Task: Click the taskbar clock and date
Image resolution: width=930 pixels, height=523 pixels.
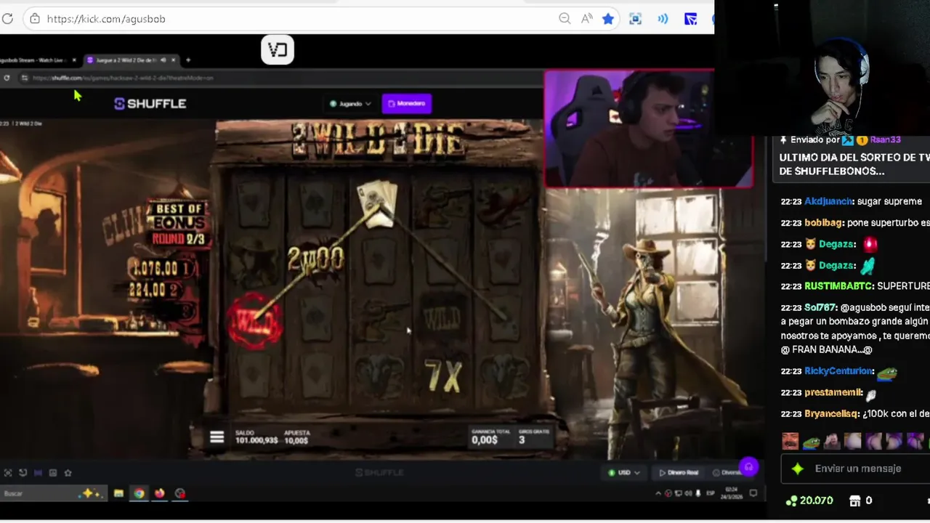Action: tap(730, 493)
